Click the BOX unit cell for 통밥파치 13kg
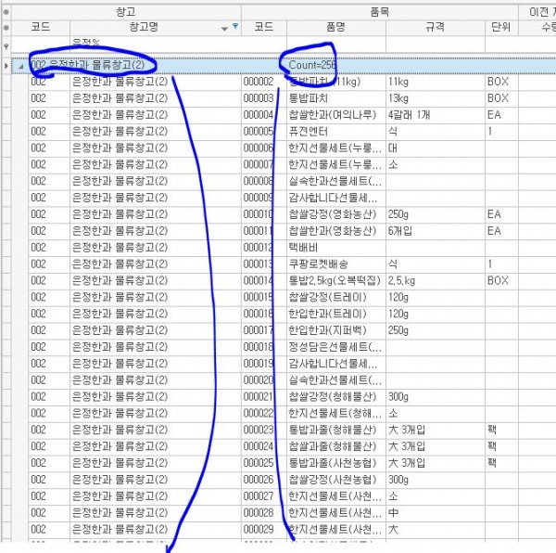556x553 pixels. [498, 98]
